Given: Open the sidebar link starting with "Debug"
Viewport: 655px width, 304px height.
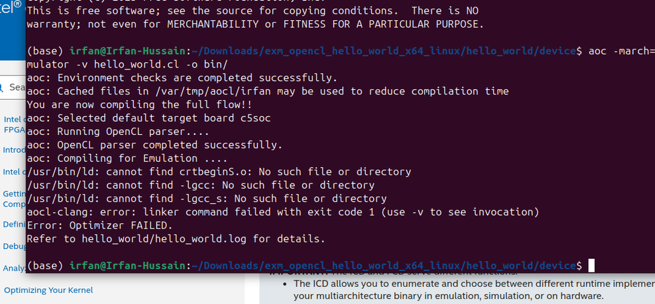Looking at the screenshot, I should 14,246.
